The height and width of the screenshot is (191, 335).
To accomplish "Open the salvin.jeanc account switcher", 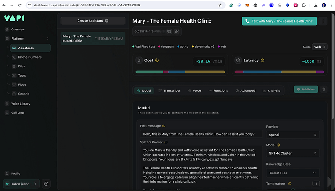I will pos(21,184).
